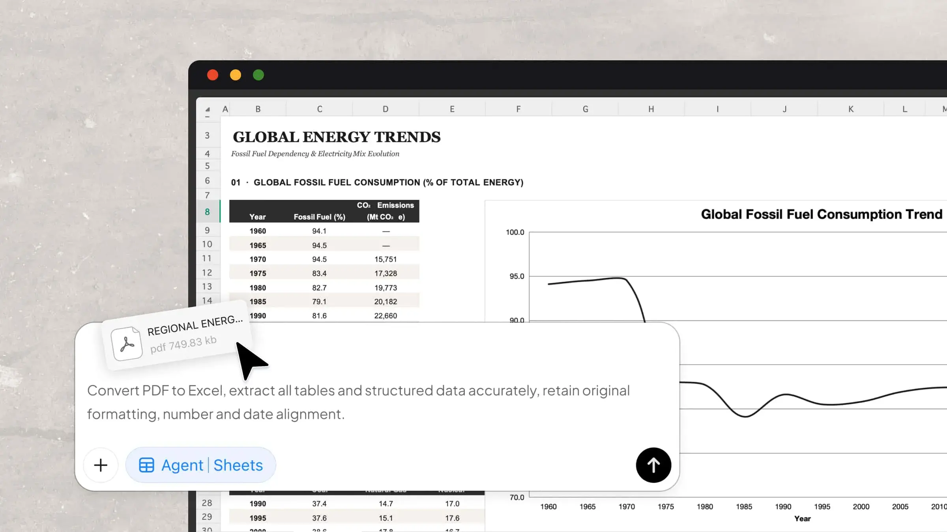The image size is (947, 532).
Task: Click the black send arrow button
Action: click(x=653, y=465)
